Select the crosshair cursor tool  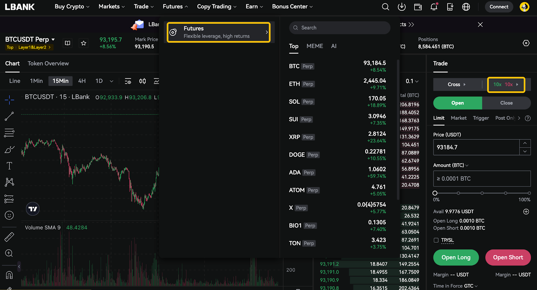(9, 99)
